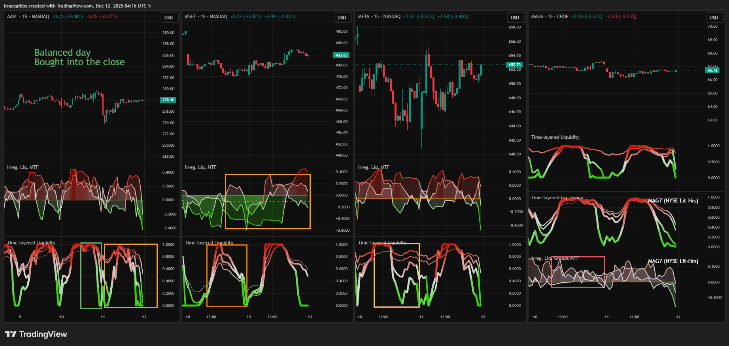Viewport: 729px width, 346px height.
Task: Select the 483.65 last price label on MSFT
Action: pyautogui.click(x=341, y=55)
